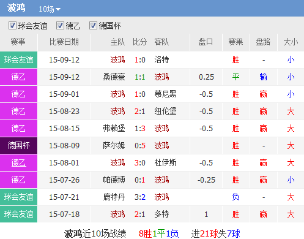Uncheck the 德乙 league filter

point(60,26)
